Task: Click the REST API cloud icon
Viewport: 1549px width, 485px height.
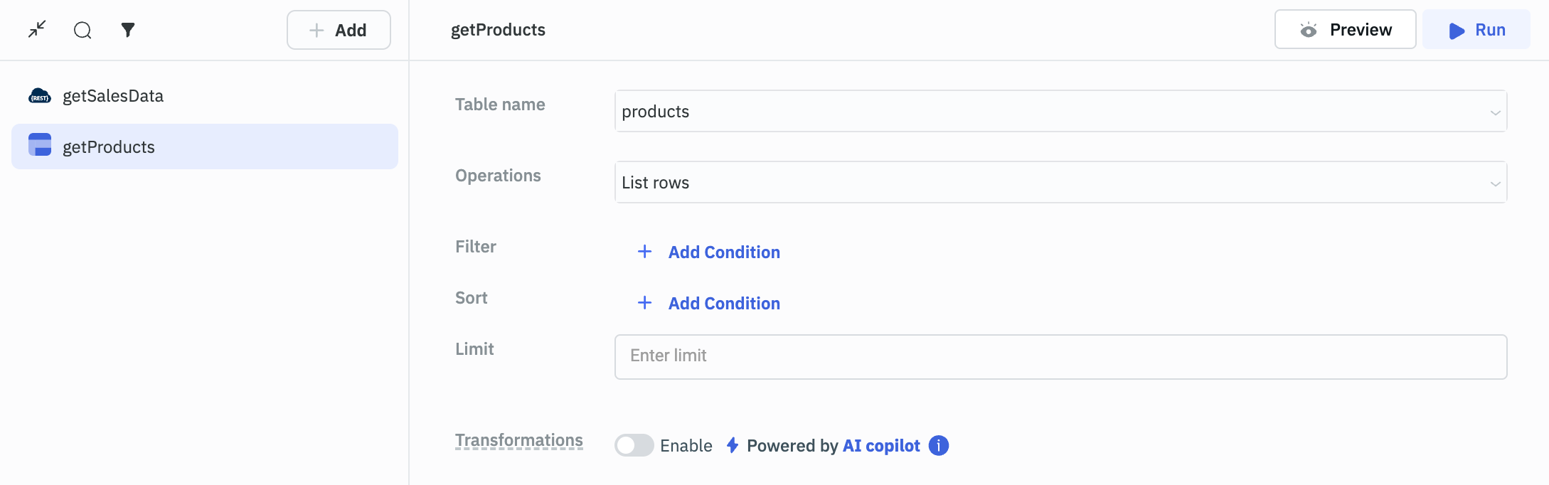Action: point(40,96)
